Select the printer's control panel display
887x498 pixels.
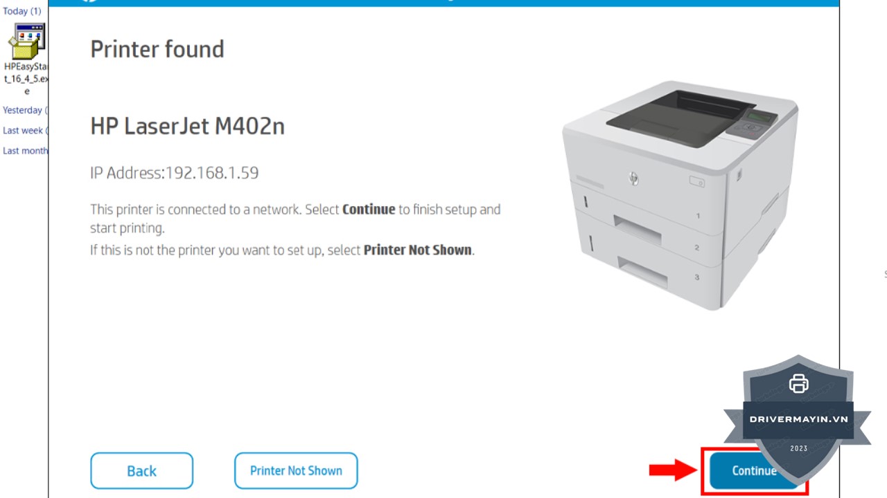(760, 116)
